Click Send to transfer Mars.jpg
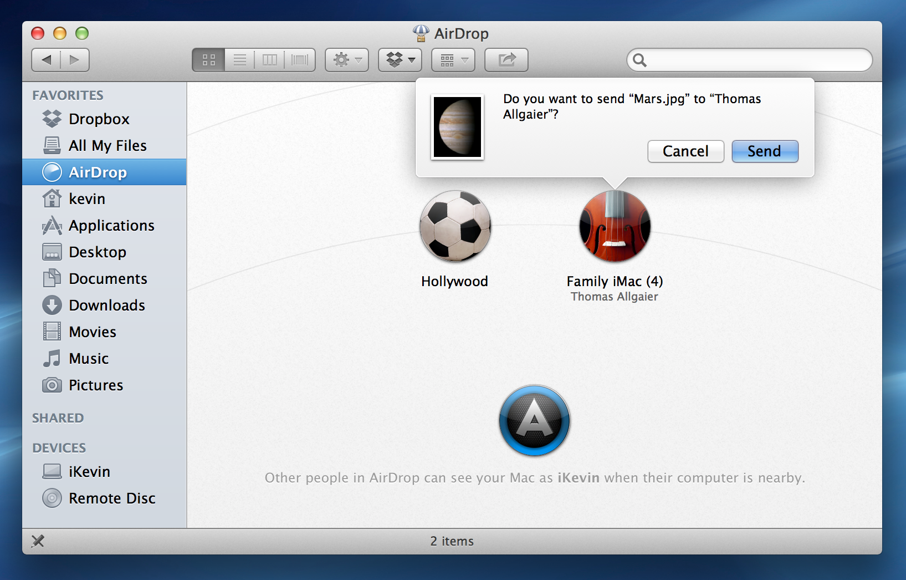Viewport: 906px width, 580px height. [x=765, y=151]
